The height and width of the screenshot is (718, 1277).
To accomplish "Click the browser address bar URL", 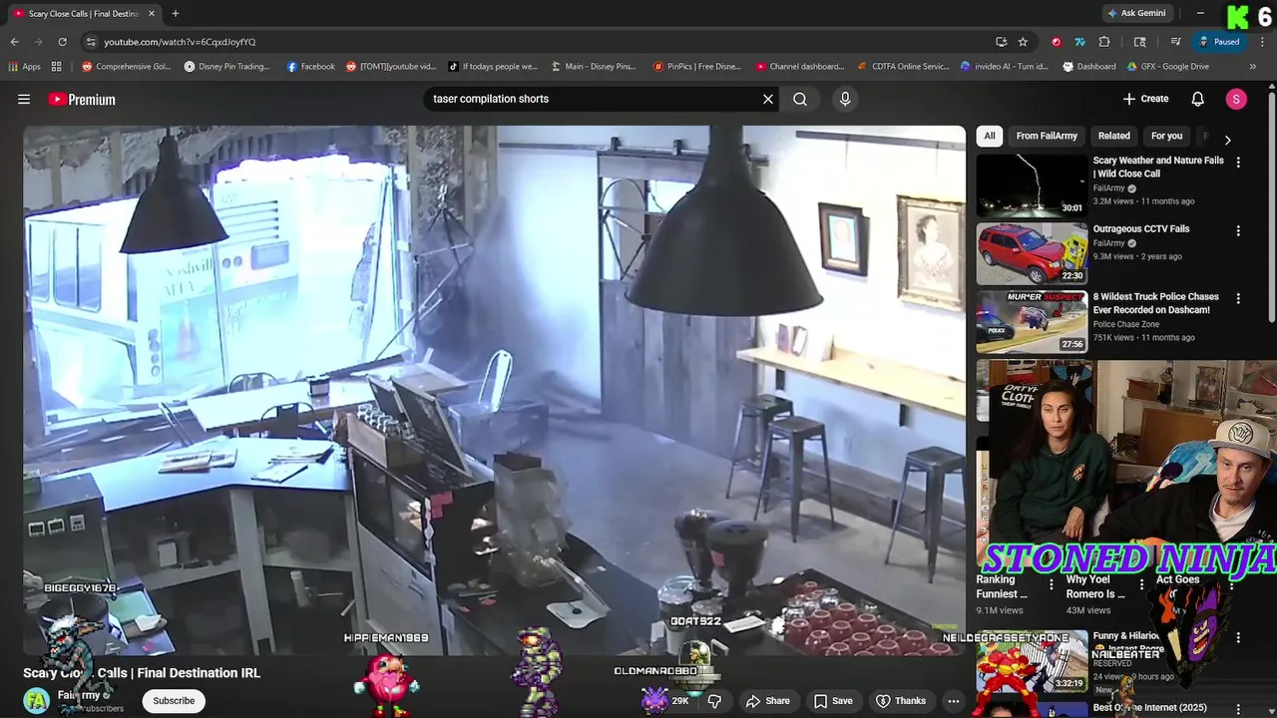I will tap(181, 42).
